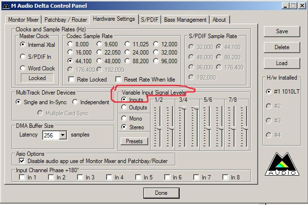The width and height of the screenshot is (308, 205).
Task: Click the Save button
Action: click(282, 31)
